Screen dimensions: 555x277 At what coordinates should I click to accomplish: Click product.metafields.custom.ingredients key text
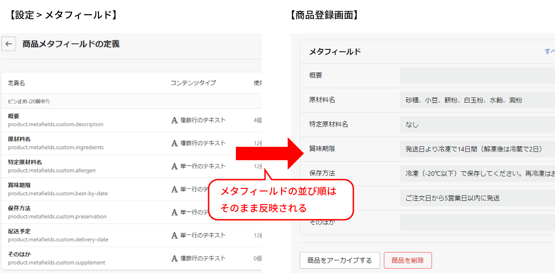[x=55, y=147]
